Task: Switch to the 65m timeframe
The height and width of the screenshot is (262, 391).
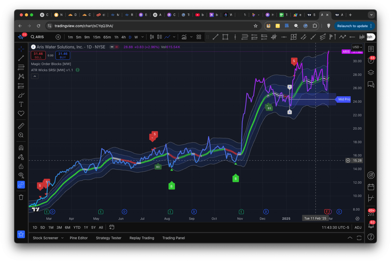Action: coord(107,37)
